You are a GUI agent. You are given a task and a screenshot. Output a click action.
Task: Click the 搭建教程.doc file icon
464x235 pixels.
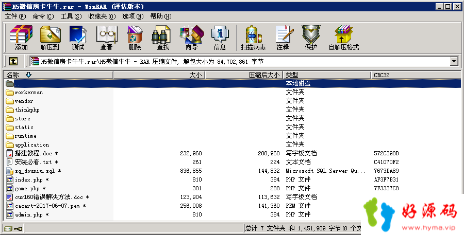10,153
